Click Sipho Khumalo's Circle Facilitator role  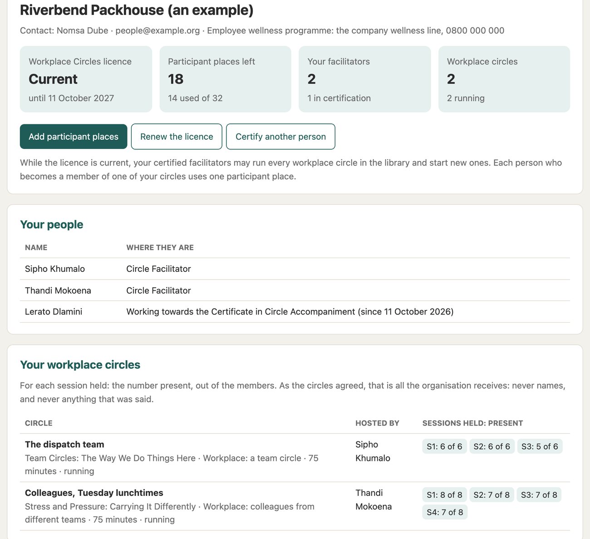158,269
